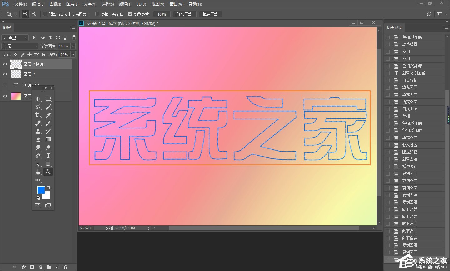Click the Add Layer Mask icon at panel bottom
Image resolution: width=450 pixels, height=271 pixels.
[x=32, y=267]
